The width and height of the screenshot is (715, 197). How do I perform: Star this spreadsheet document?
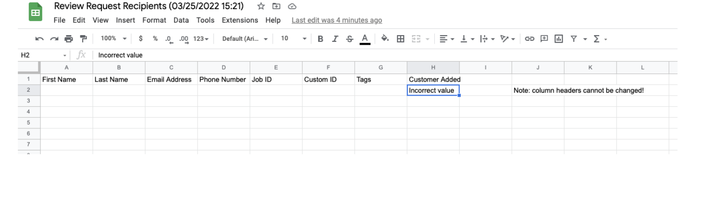click(261, 6)
